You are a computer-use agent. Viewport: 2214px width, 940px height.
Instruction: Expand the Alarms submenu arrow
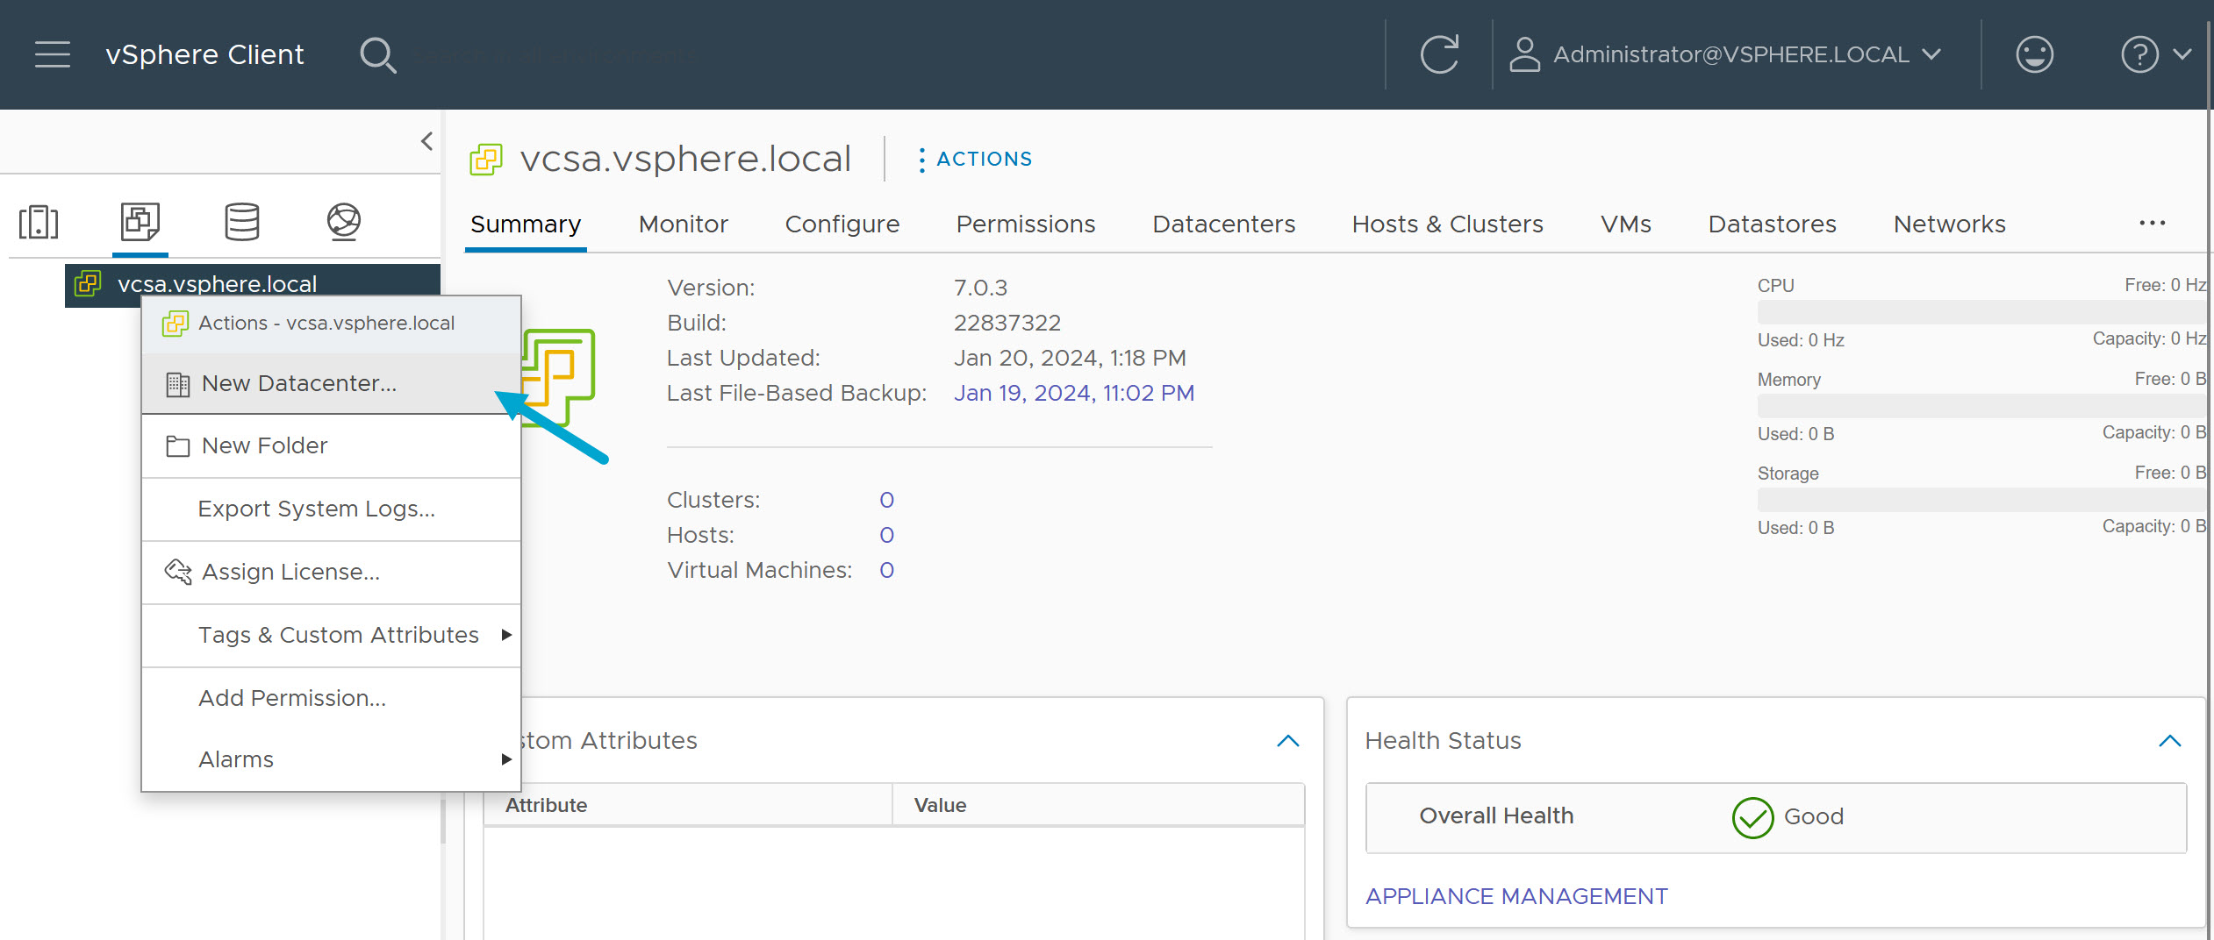(507, 759)
